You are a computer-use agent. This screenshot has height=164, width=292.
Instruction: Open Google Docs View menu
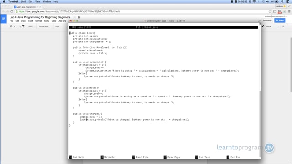click(23, 21)
